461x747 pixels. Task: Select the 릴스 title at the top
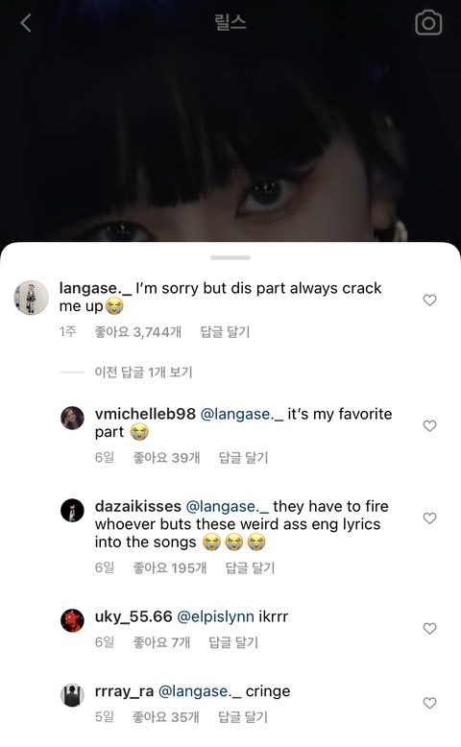tap(230, 22)
